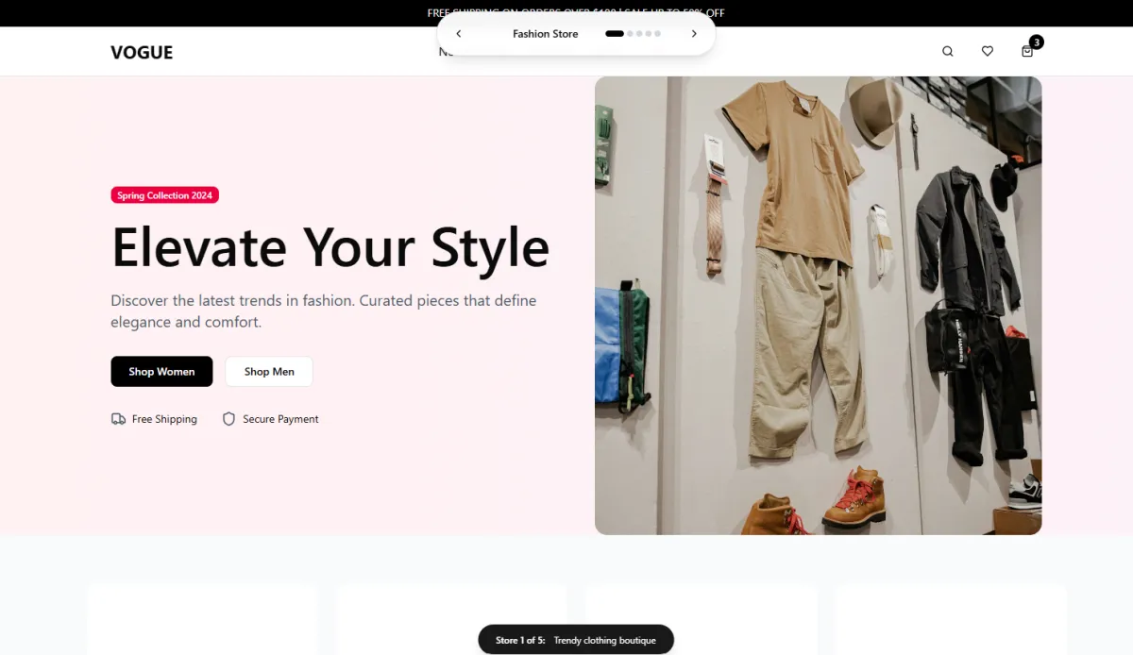Click the Secure Payment shield icon

tap(228, 419)
